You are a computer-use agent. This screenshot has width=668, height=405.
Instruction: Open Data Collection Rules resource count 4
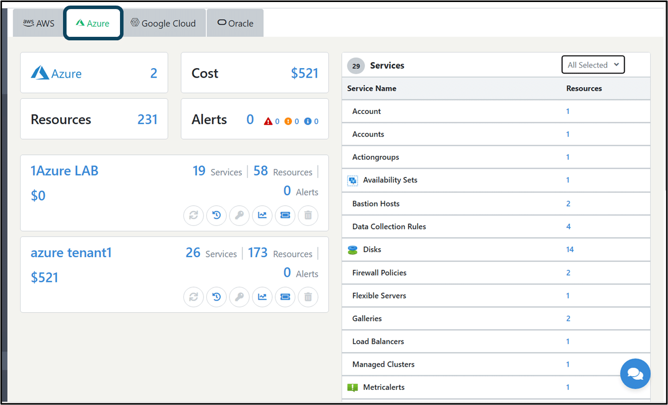[568, 227]
